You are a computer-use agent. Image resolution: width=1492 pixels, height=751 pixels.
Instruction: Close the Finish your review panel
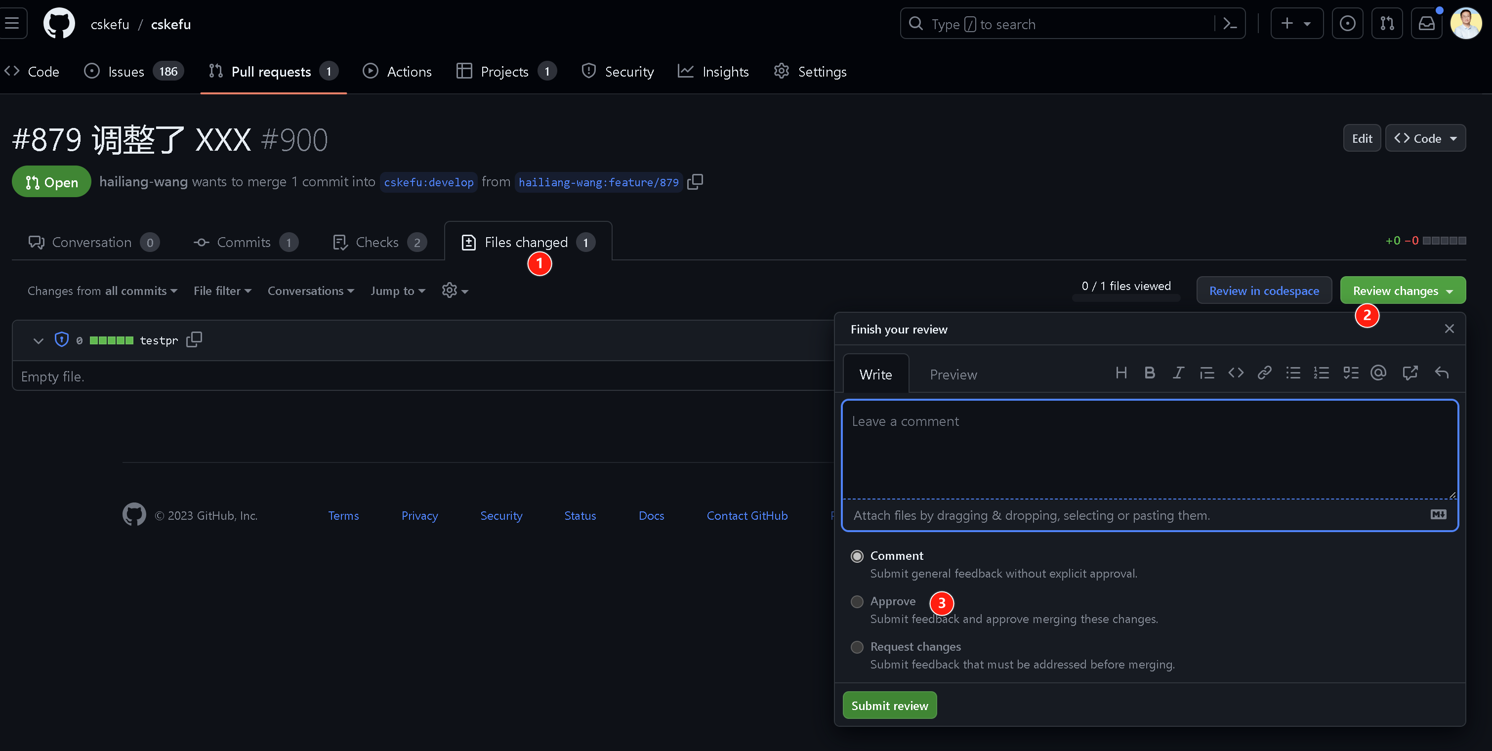1449,329
